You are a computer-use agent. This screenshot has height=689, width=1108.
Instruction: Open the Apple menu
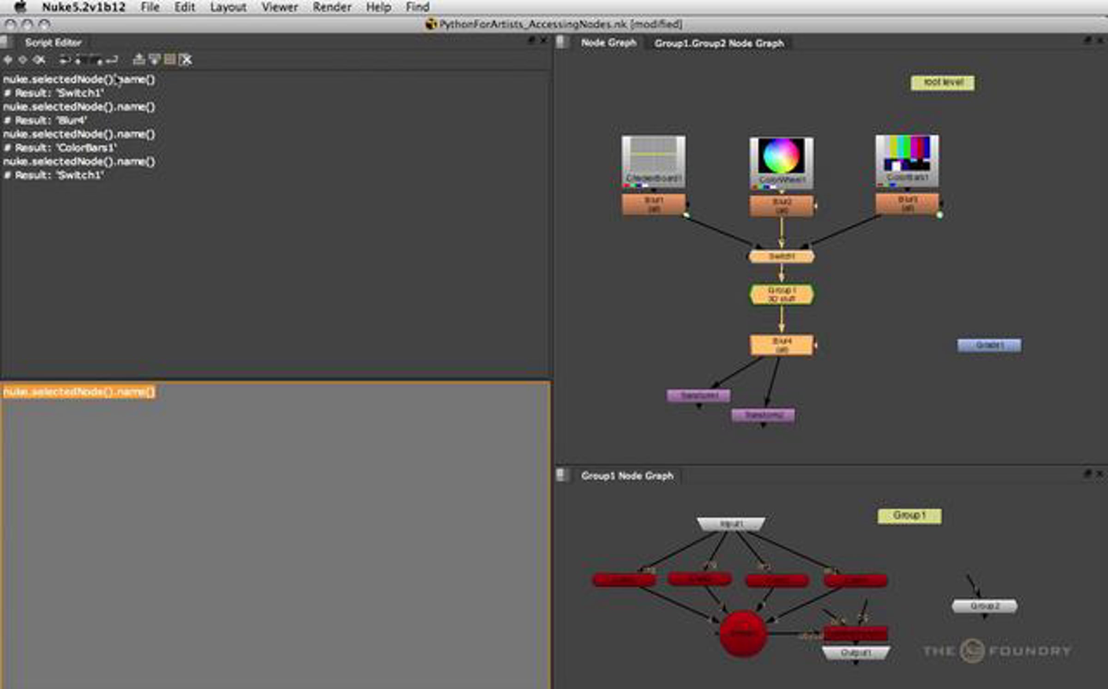(21, 6)
